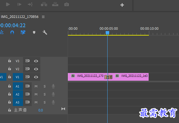The image size is (179, 123).
Task: Click the yellow render bar
Action: coord(108,35)
